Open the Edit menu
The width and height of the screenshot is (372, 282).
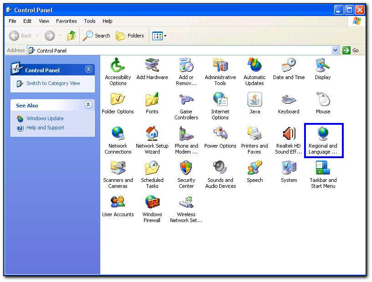pyautogui.click(x=27, y=21)
